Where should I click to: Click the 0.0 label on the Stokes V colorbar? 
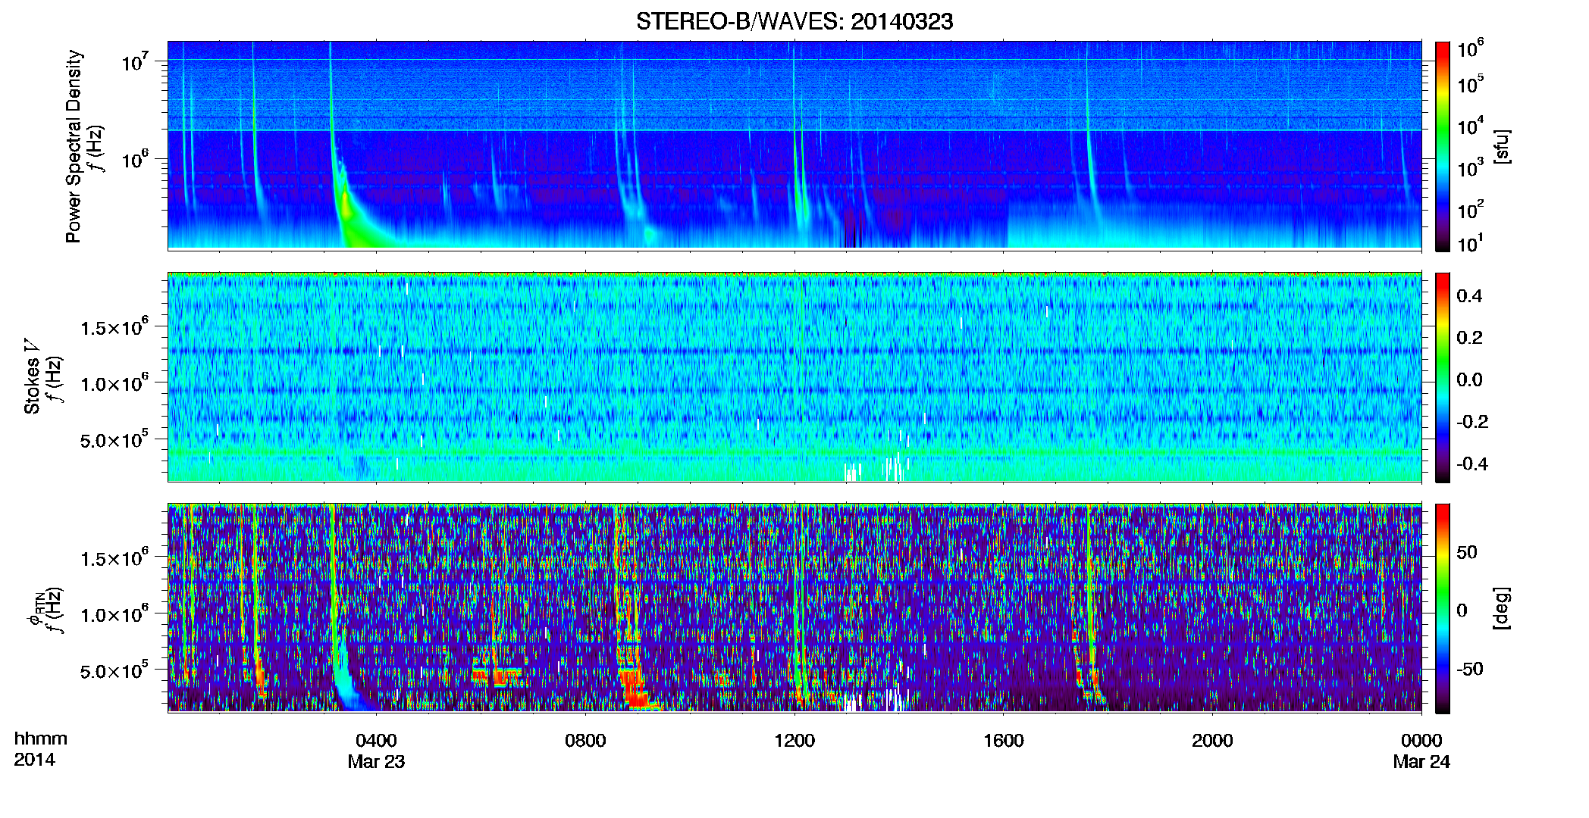click(x=1469, y=380)
